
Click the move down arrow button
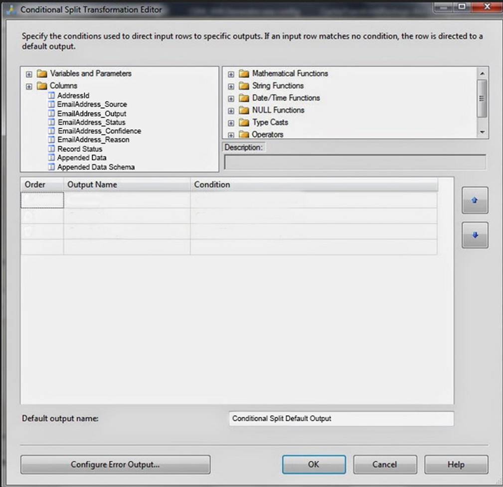coord(475,235)
